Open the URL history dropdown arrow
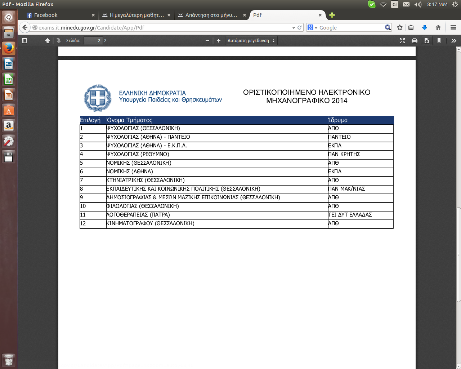The height and width of the screenshot is (369, 461). 294,27
